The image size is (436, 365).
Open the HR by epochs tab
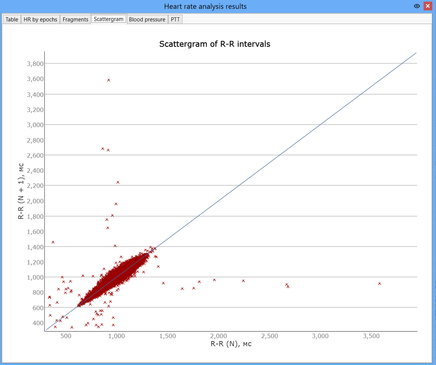[40, 20]
